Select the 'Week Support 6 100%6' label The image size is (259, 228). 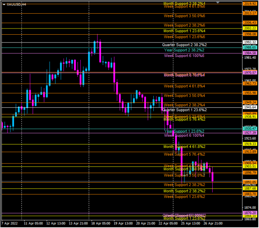184,56
